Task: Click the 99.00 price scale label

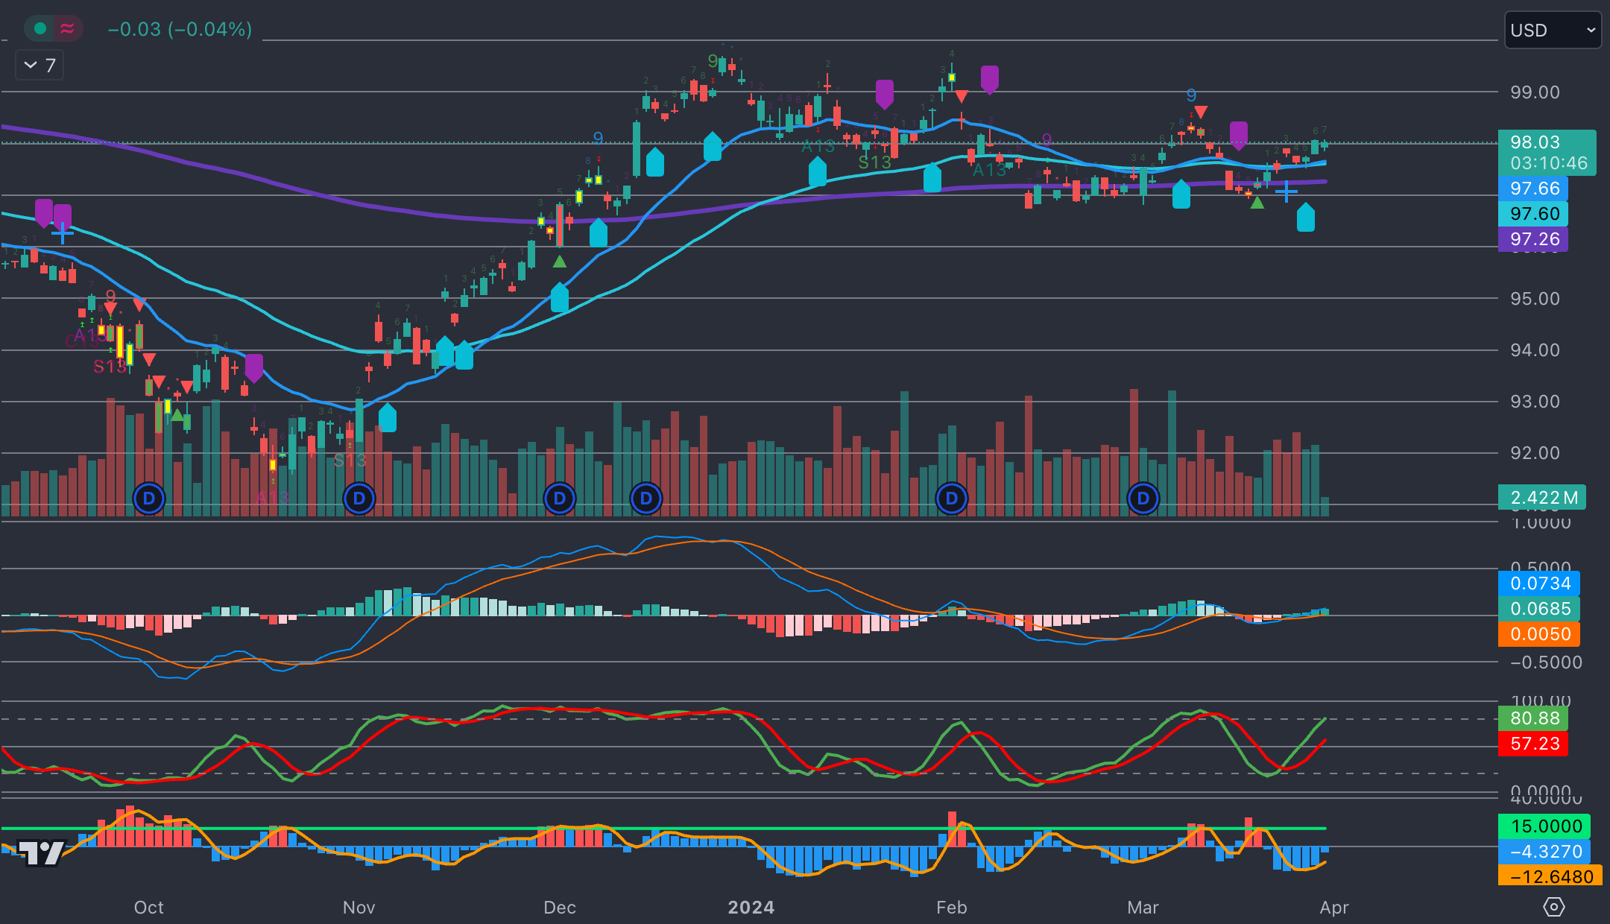Action: [1535, 92]
